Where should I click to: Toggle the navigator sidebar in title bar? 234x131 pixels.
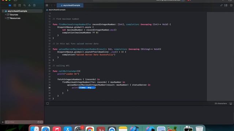tap(15, 0)
